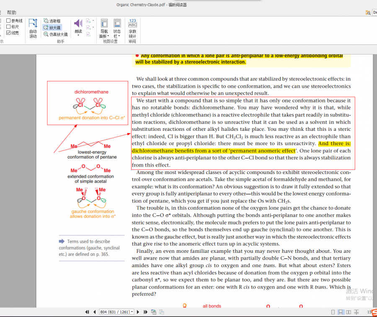Toggle the 标尺 ruler checkbox
The width and height of the screenshot is (377, 317).
tap(8, 27)
